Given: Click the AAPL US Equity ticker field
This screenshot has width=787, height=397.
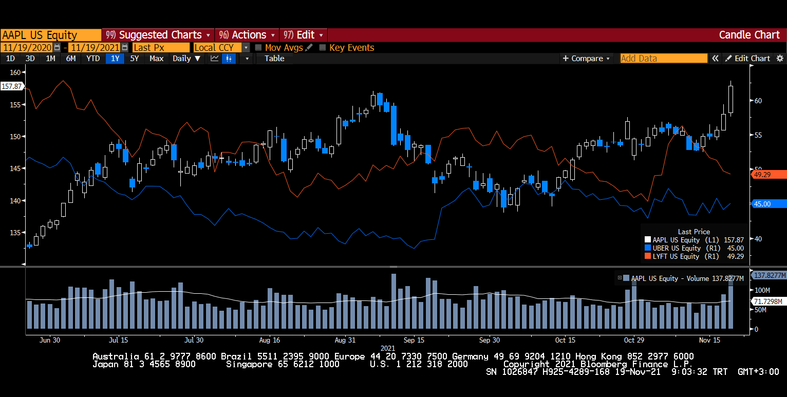Looking at the screenshot, I should tap(51, 35).
